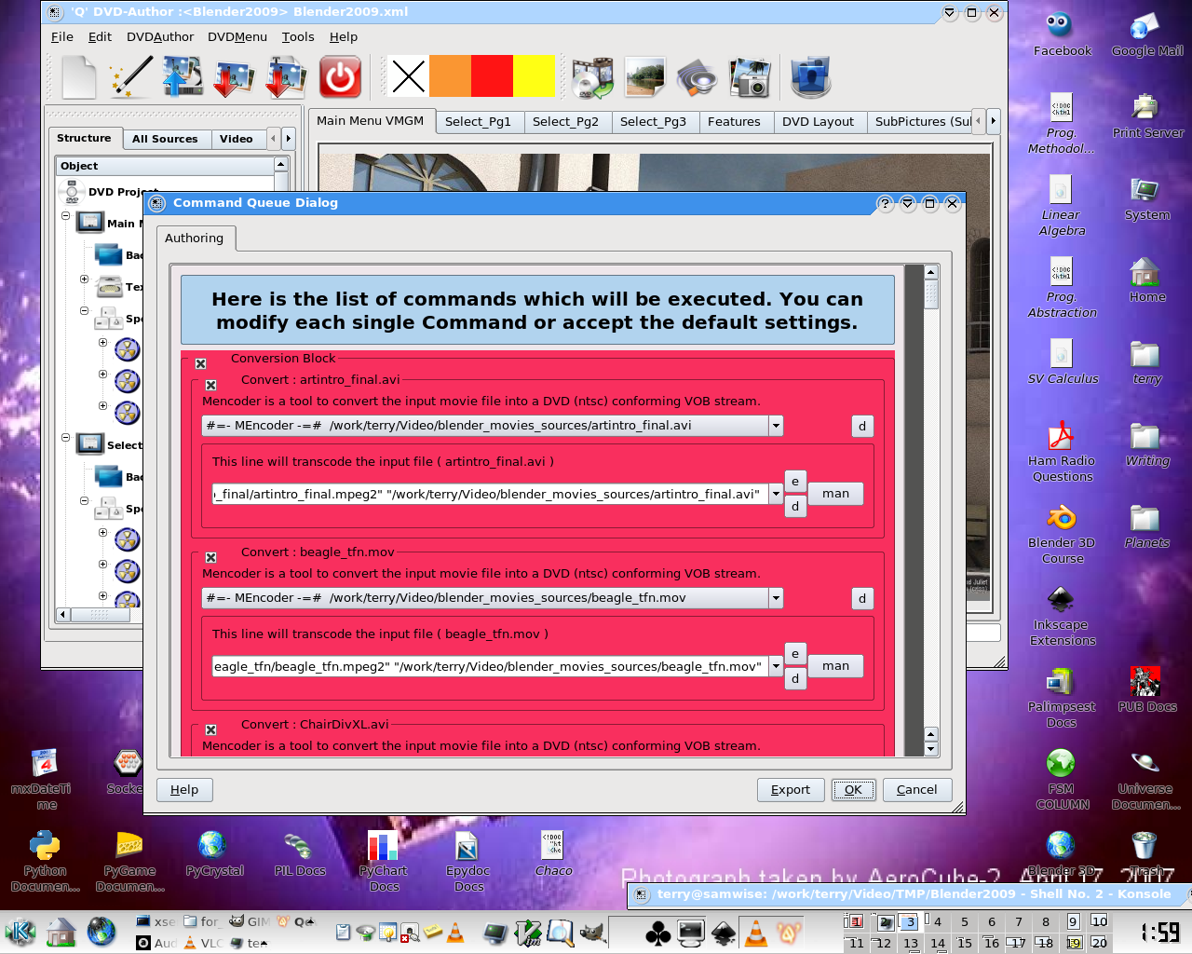
Task: Open the beagle_tfn.mpeg2 transcode command dropdown
Action: [x=776, y=667]
